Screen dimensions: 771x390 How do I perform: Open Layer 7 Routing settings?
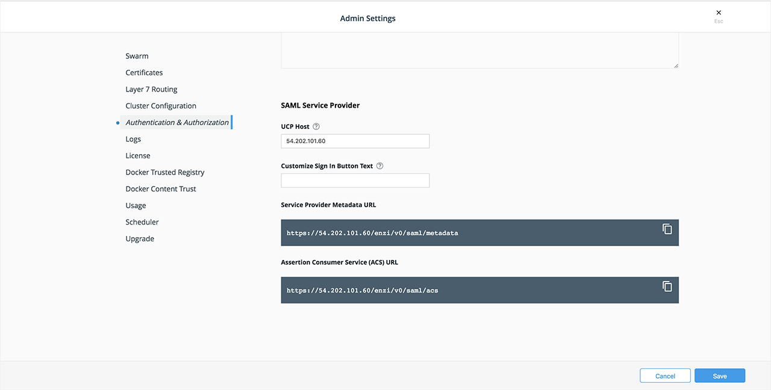point(151,88)
